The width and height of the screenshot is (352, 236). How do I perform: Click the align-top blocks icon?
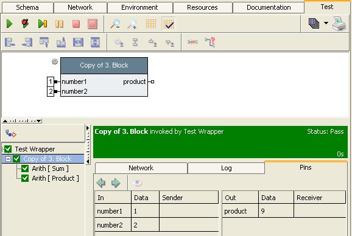pyautogui.click(x=44, y=43)
